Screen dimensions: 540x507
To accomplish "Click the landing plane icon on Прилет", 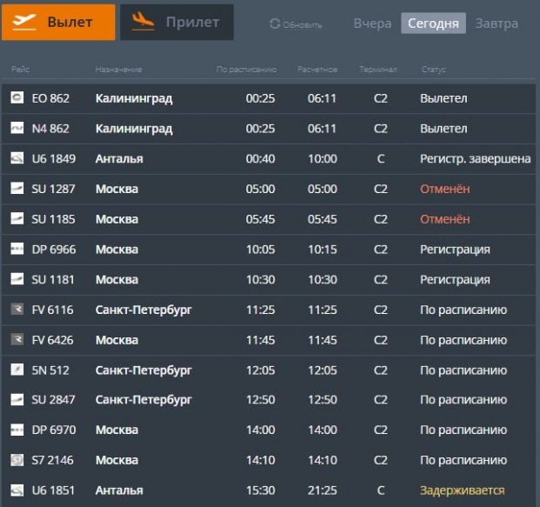I will click(x=143, y=22).
